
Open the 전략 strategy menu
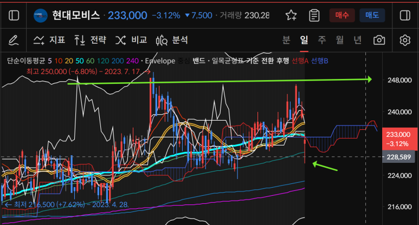(91, 40)
